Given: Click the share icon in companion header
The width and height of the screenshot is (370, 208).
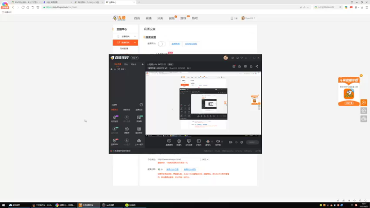Looking at the screenshot, I should point(257,66).
